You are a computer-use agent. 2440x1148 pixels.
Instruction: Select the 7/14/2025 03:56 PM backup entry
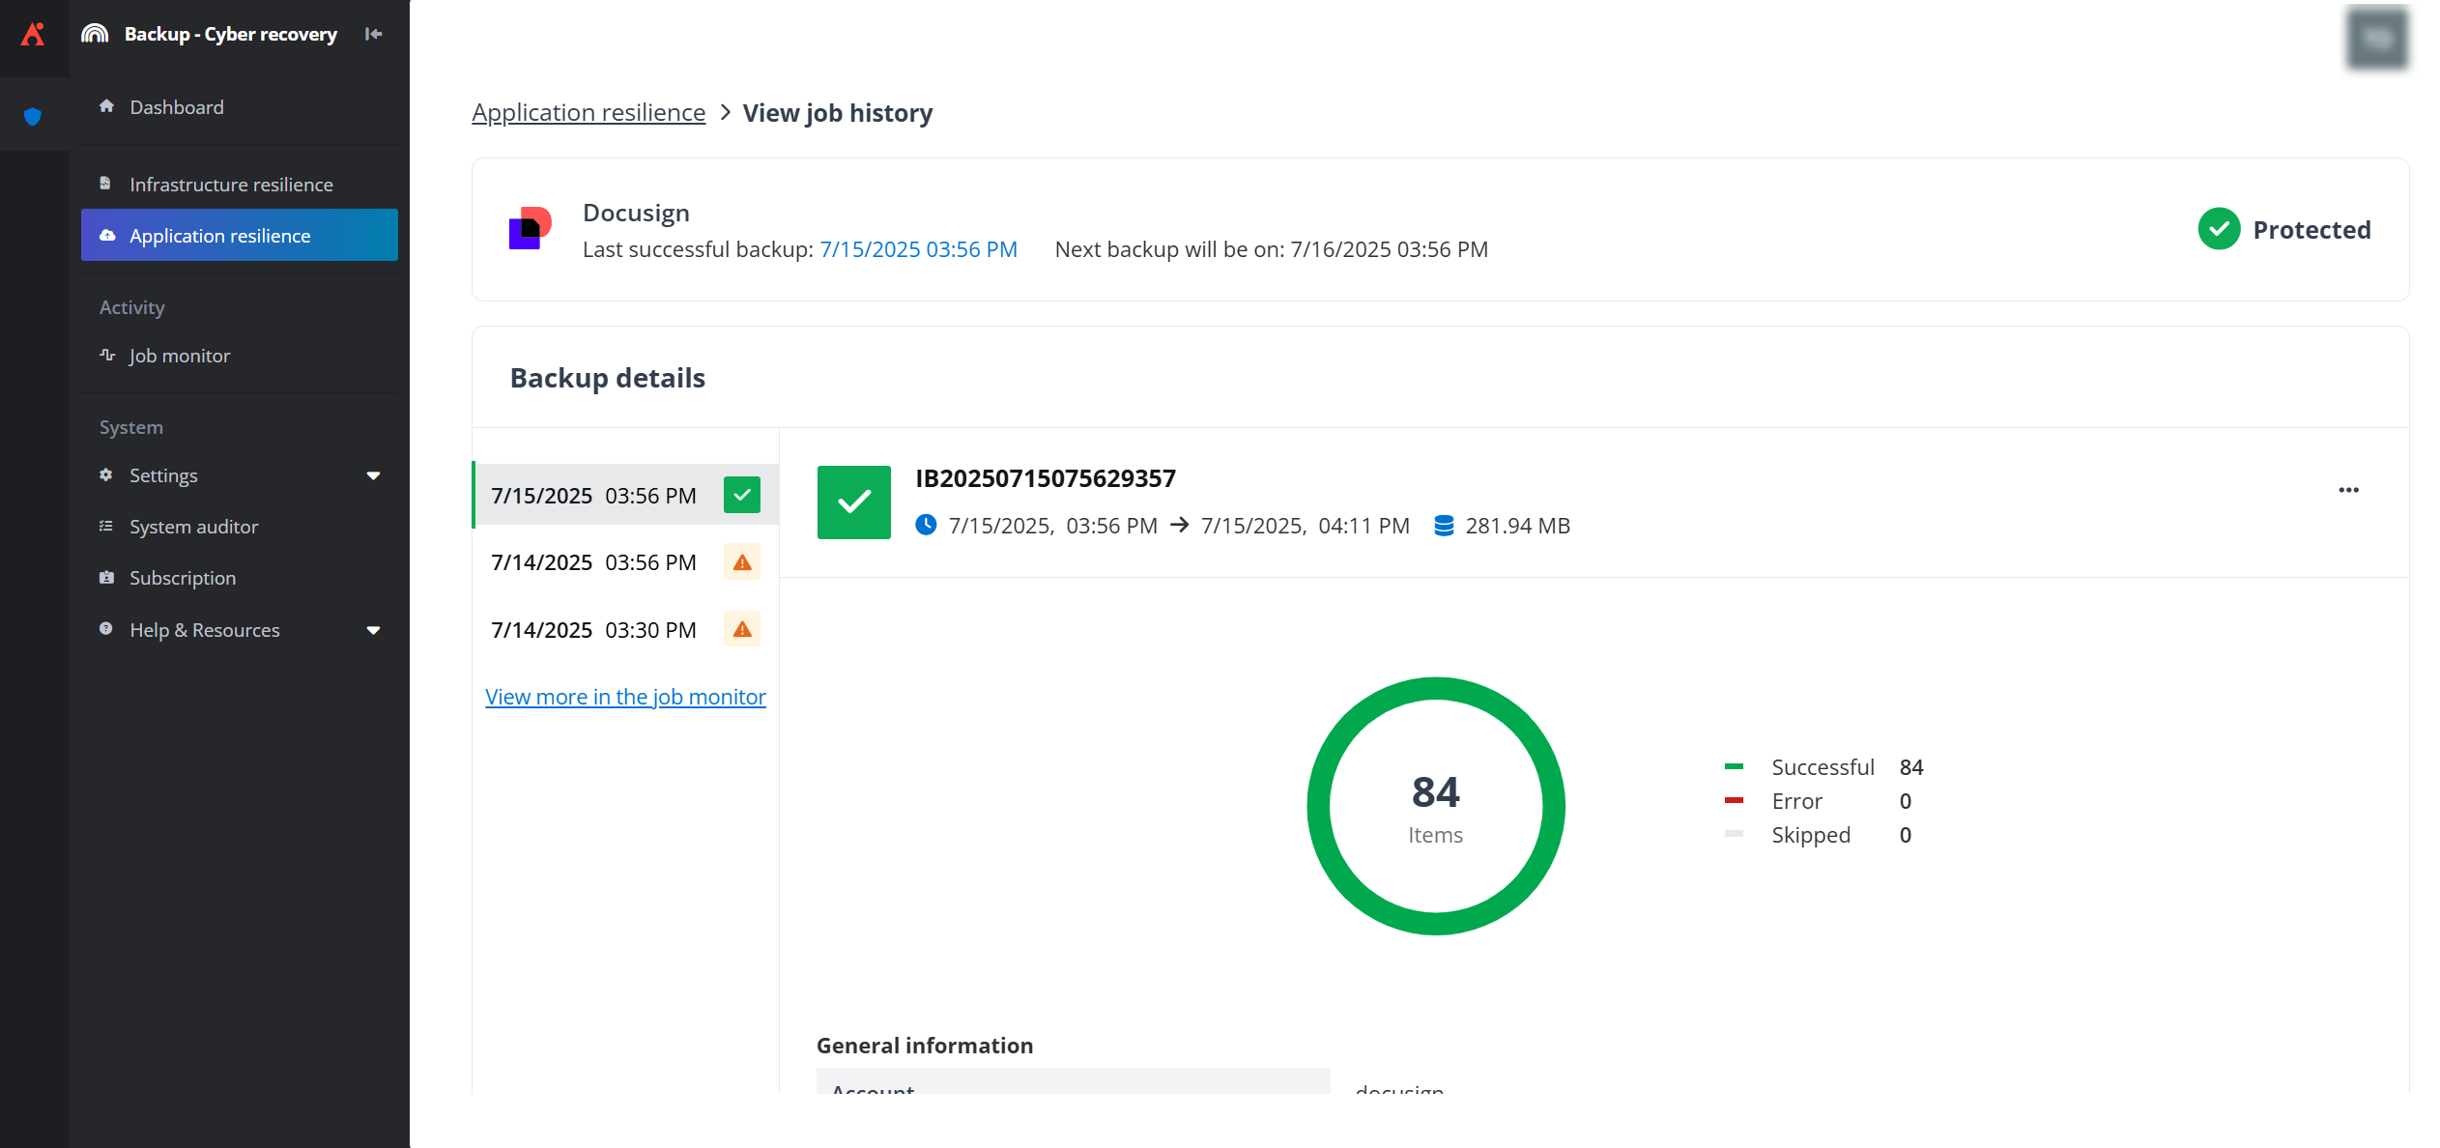(599, 561)
